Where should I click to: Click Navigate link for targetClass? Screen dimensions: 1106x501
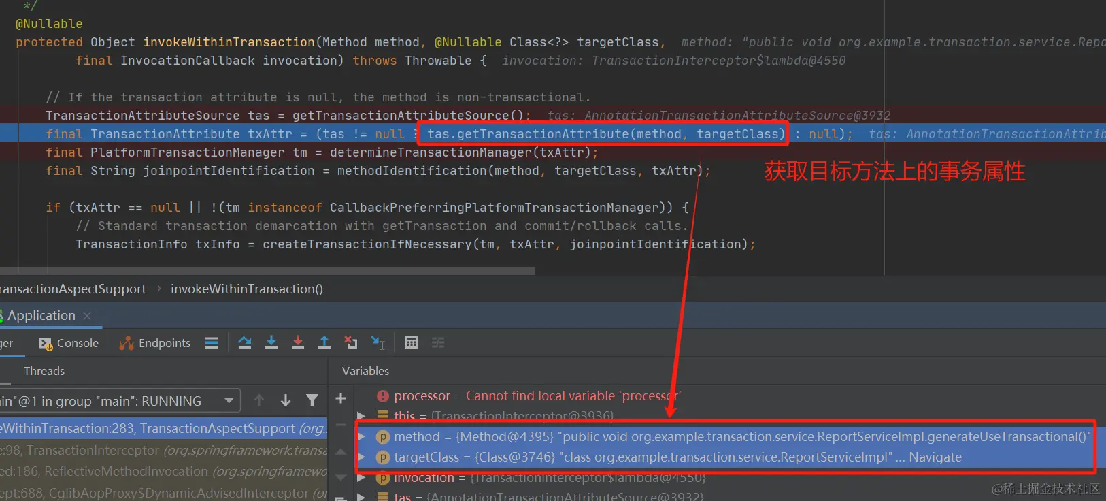[935, 457]
